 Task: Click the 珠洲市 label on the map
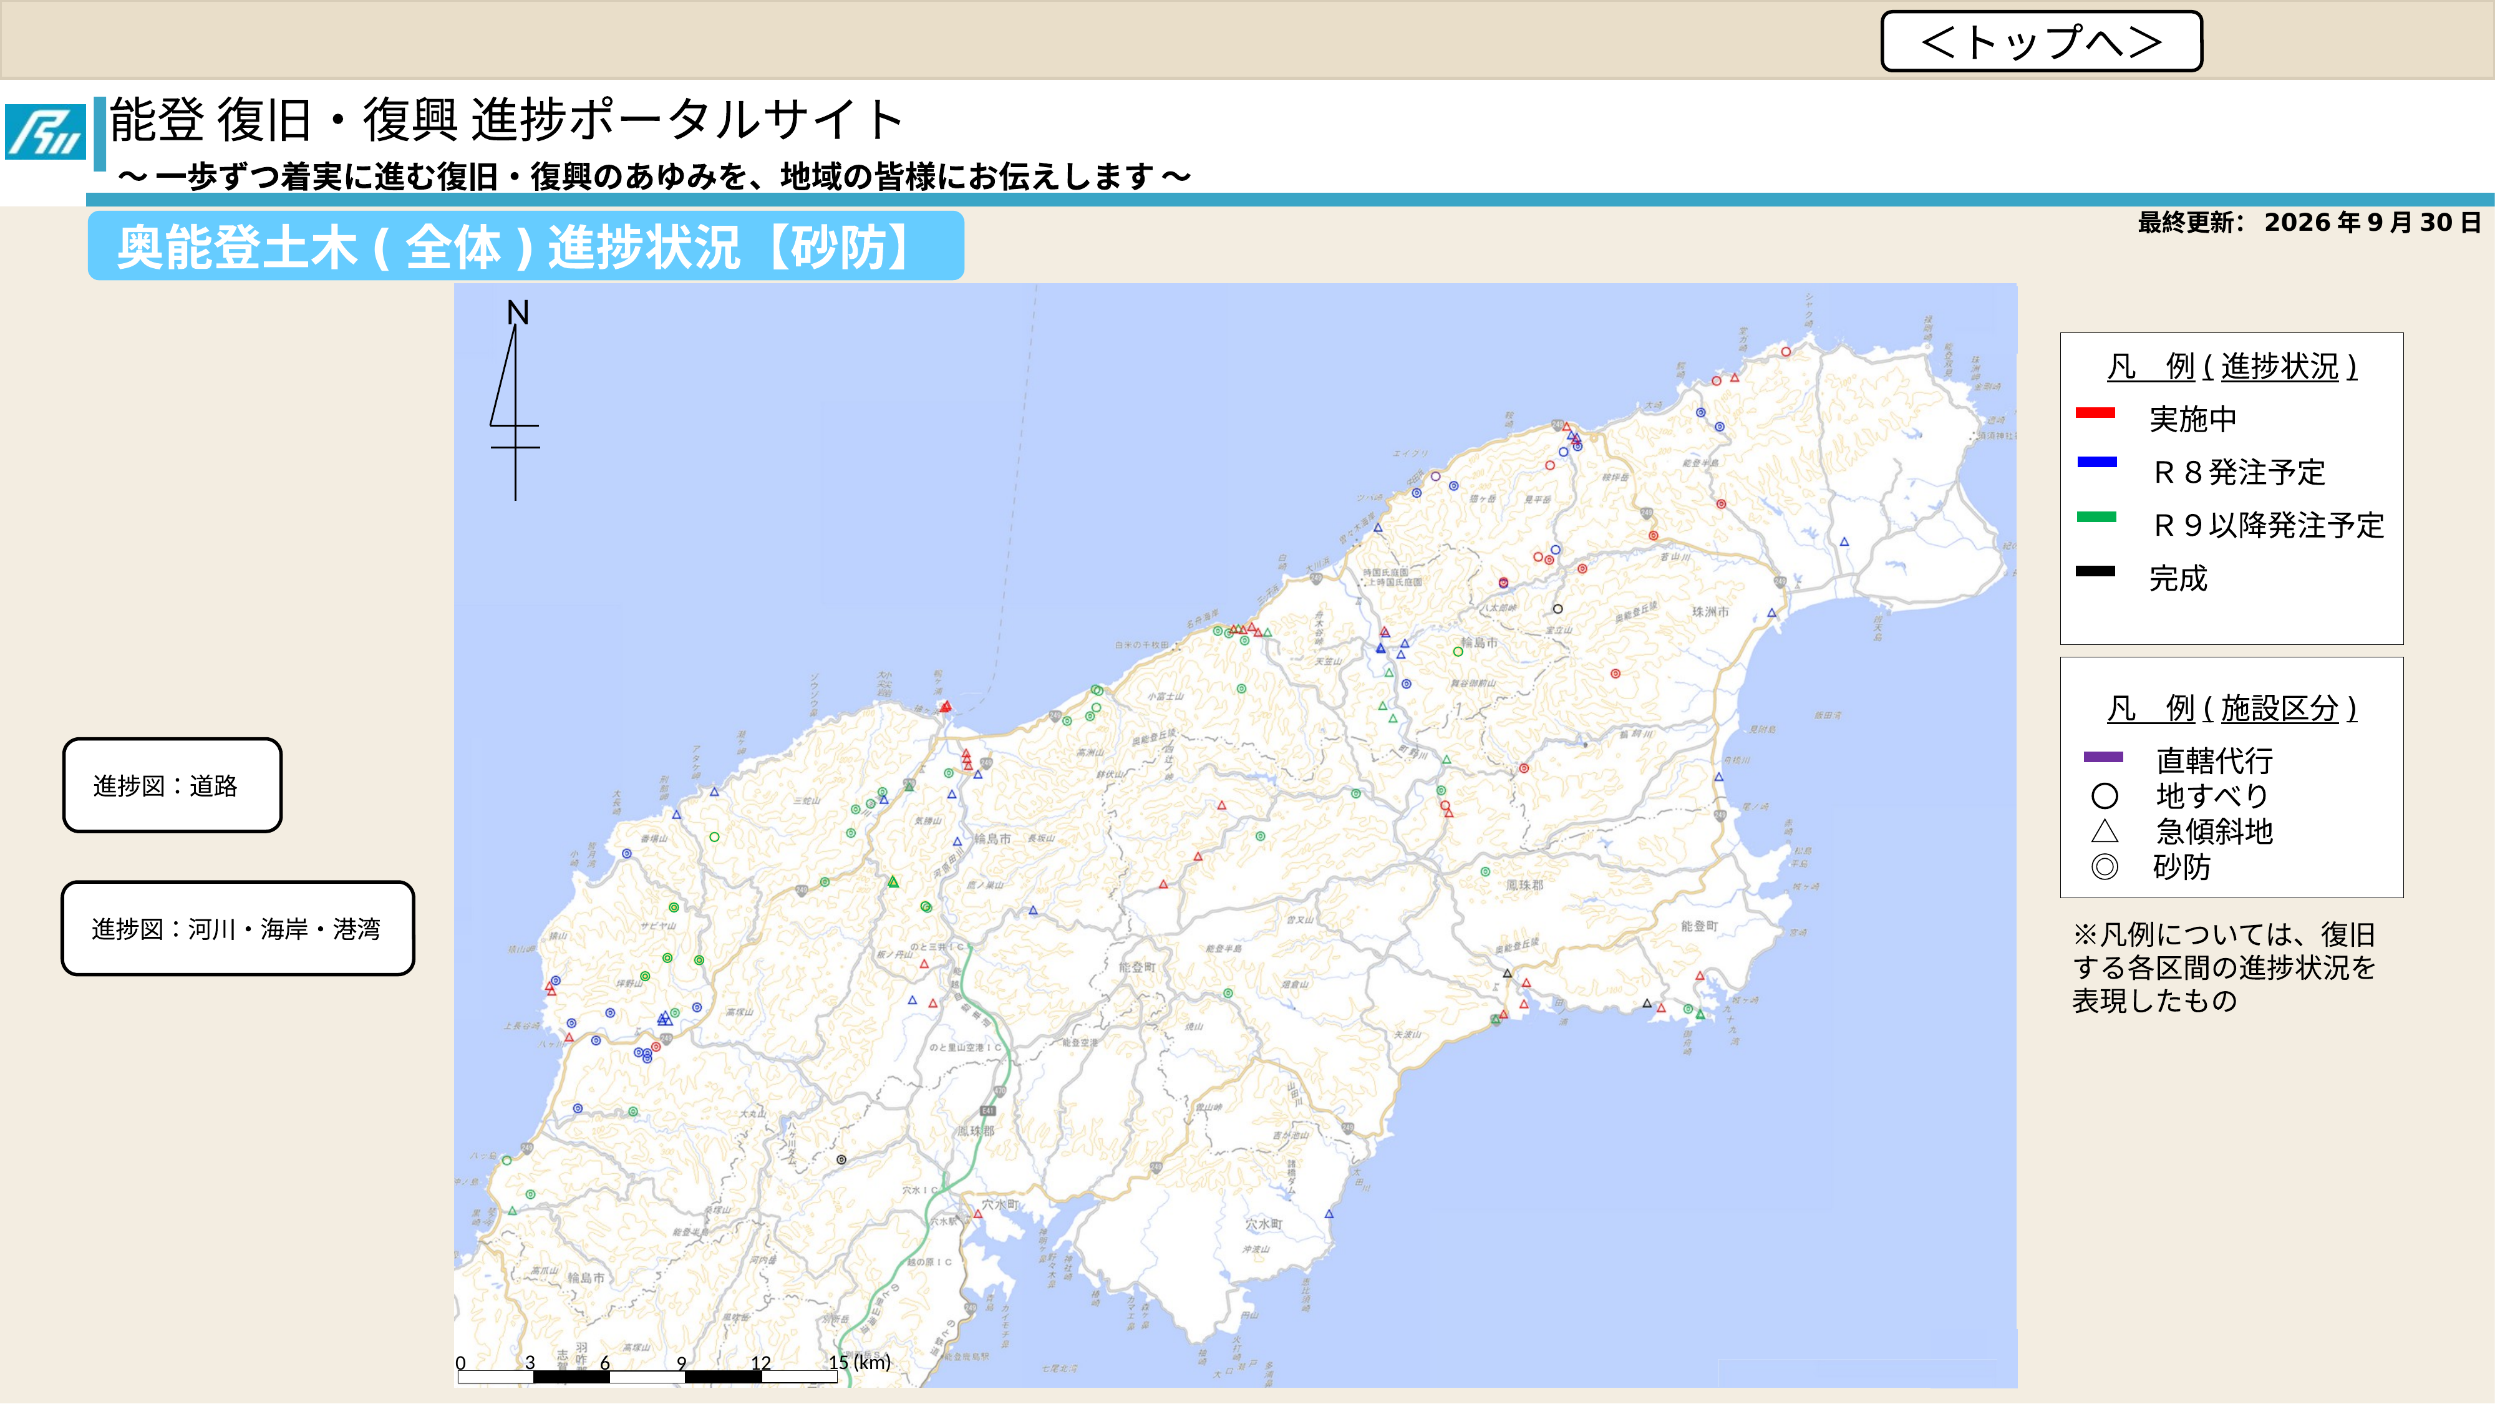point(1710,612)
